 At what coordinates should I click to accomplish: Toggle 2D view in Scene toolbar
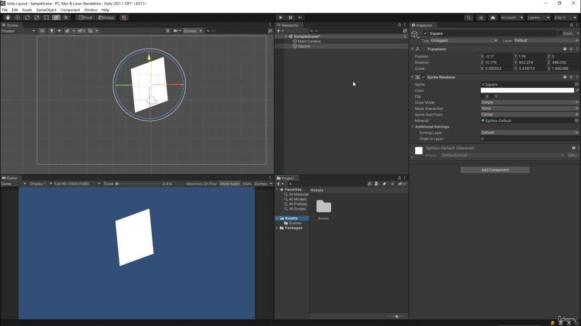point(42,31)
